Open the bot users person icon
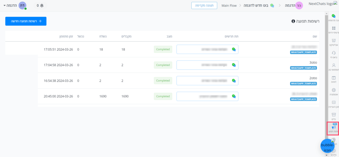This screenshot has width=339, height=157. (333, 65)
